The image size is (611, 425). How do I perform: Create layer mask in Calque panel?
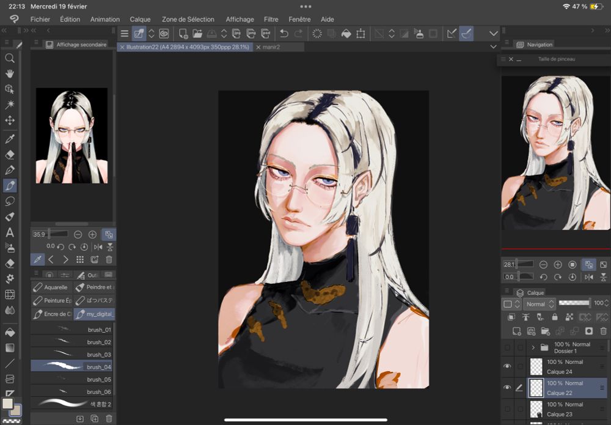click(x=589, y=331)
